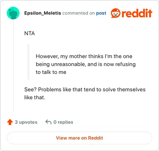Click the word 'Reddit' in bottom button
The height and width of the screenshot is (151, 159).
[95, 138]
